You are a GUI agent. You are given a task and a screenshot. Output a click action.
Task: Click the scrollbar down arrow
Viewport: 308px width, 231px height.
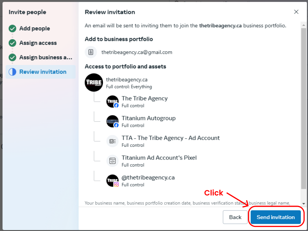tap(304, 204)
